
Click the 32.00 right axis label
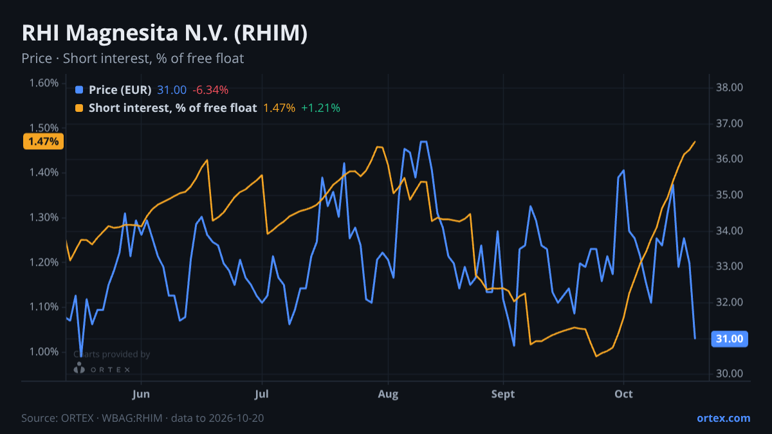coord(730,302)
